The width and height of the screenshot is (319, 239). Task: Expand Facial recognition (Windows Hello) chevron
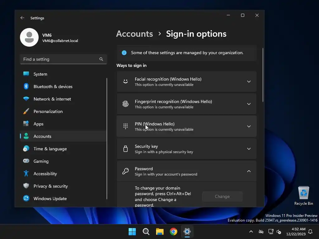[249, 82]
